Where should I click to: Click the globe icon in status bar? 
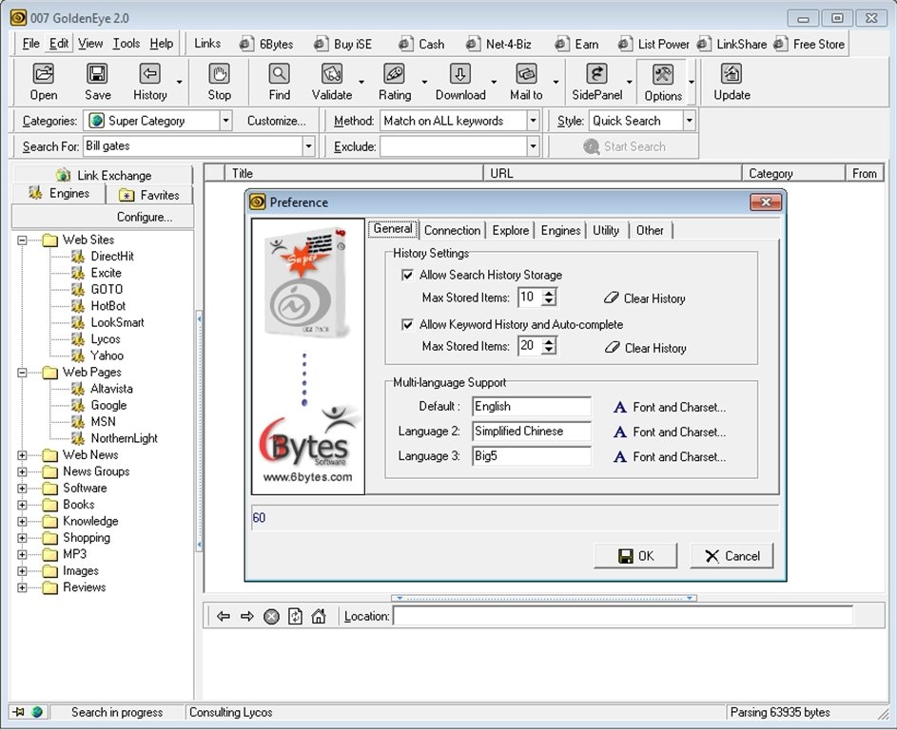point(37,712)
